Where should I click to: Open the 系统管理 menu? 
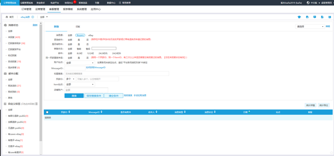click(x=82, y=9)
